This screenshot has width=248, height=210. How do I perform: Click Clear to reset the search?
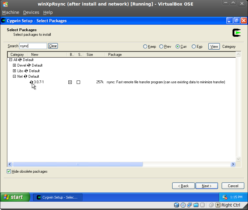[x=53, y=46]
